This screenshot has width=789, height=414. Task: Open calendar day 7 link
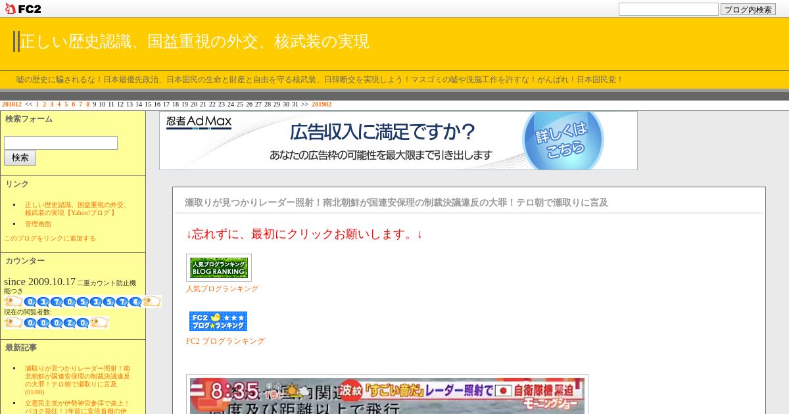coord(80,104)
